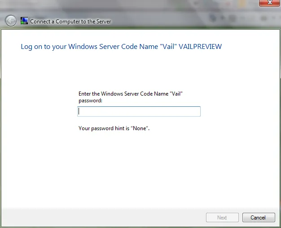The width and height of the screenshot is (281, 228).
Task: Click the 'Log on to your Windows Server' heading
Action: point(121,47)
